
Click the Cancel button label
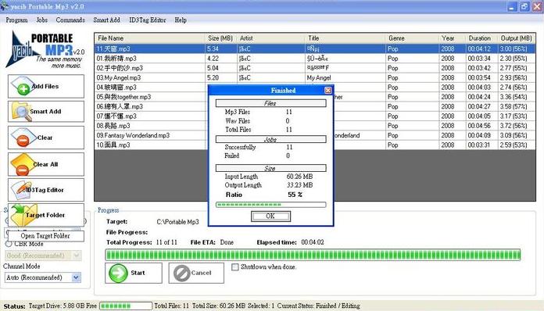click(201, 273)
